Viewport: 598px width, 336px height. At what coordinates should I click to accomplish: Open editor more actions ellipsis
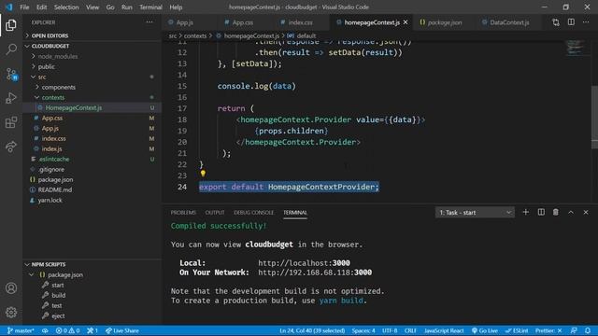coord(586,22)
